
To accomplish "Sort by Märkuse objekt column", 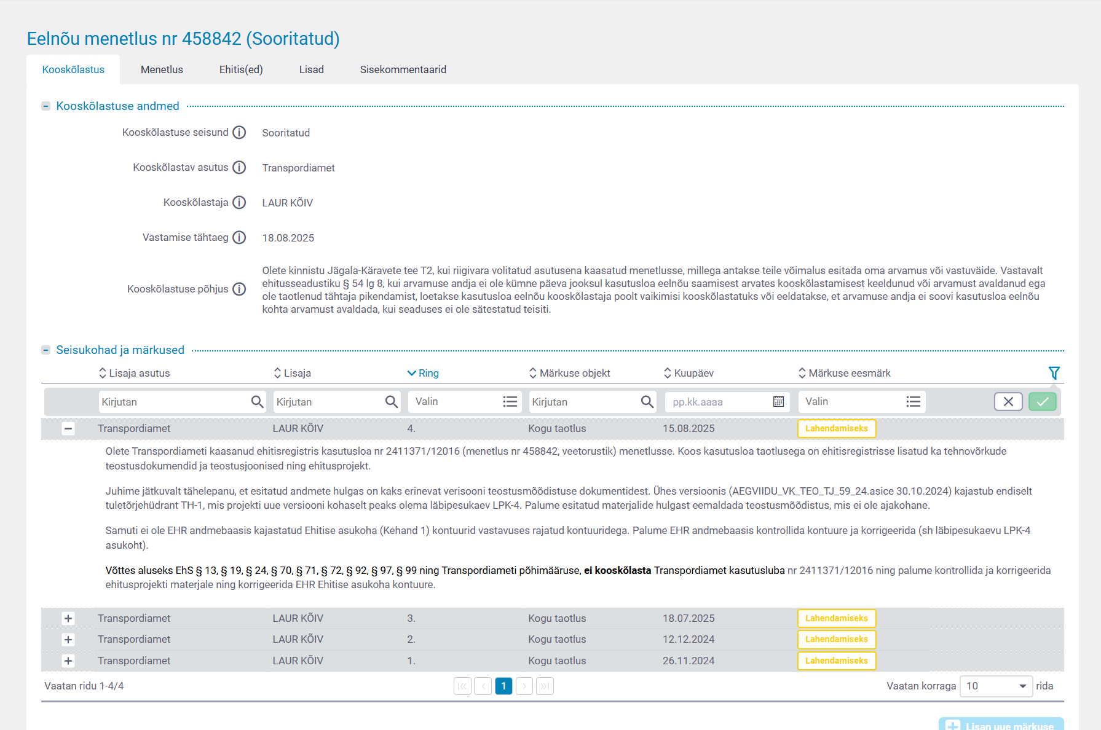I will (569, 373).
